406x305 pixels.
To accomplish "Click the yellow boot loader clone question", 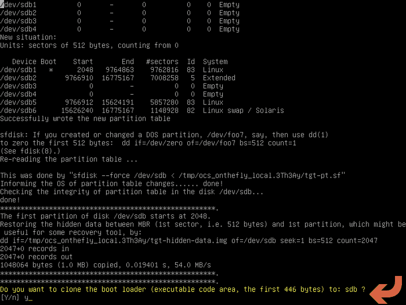I will [x=183, y=289].
